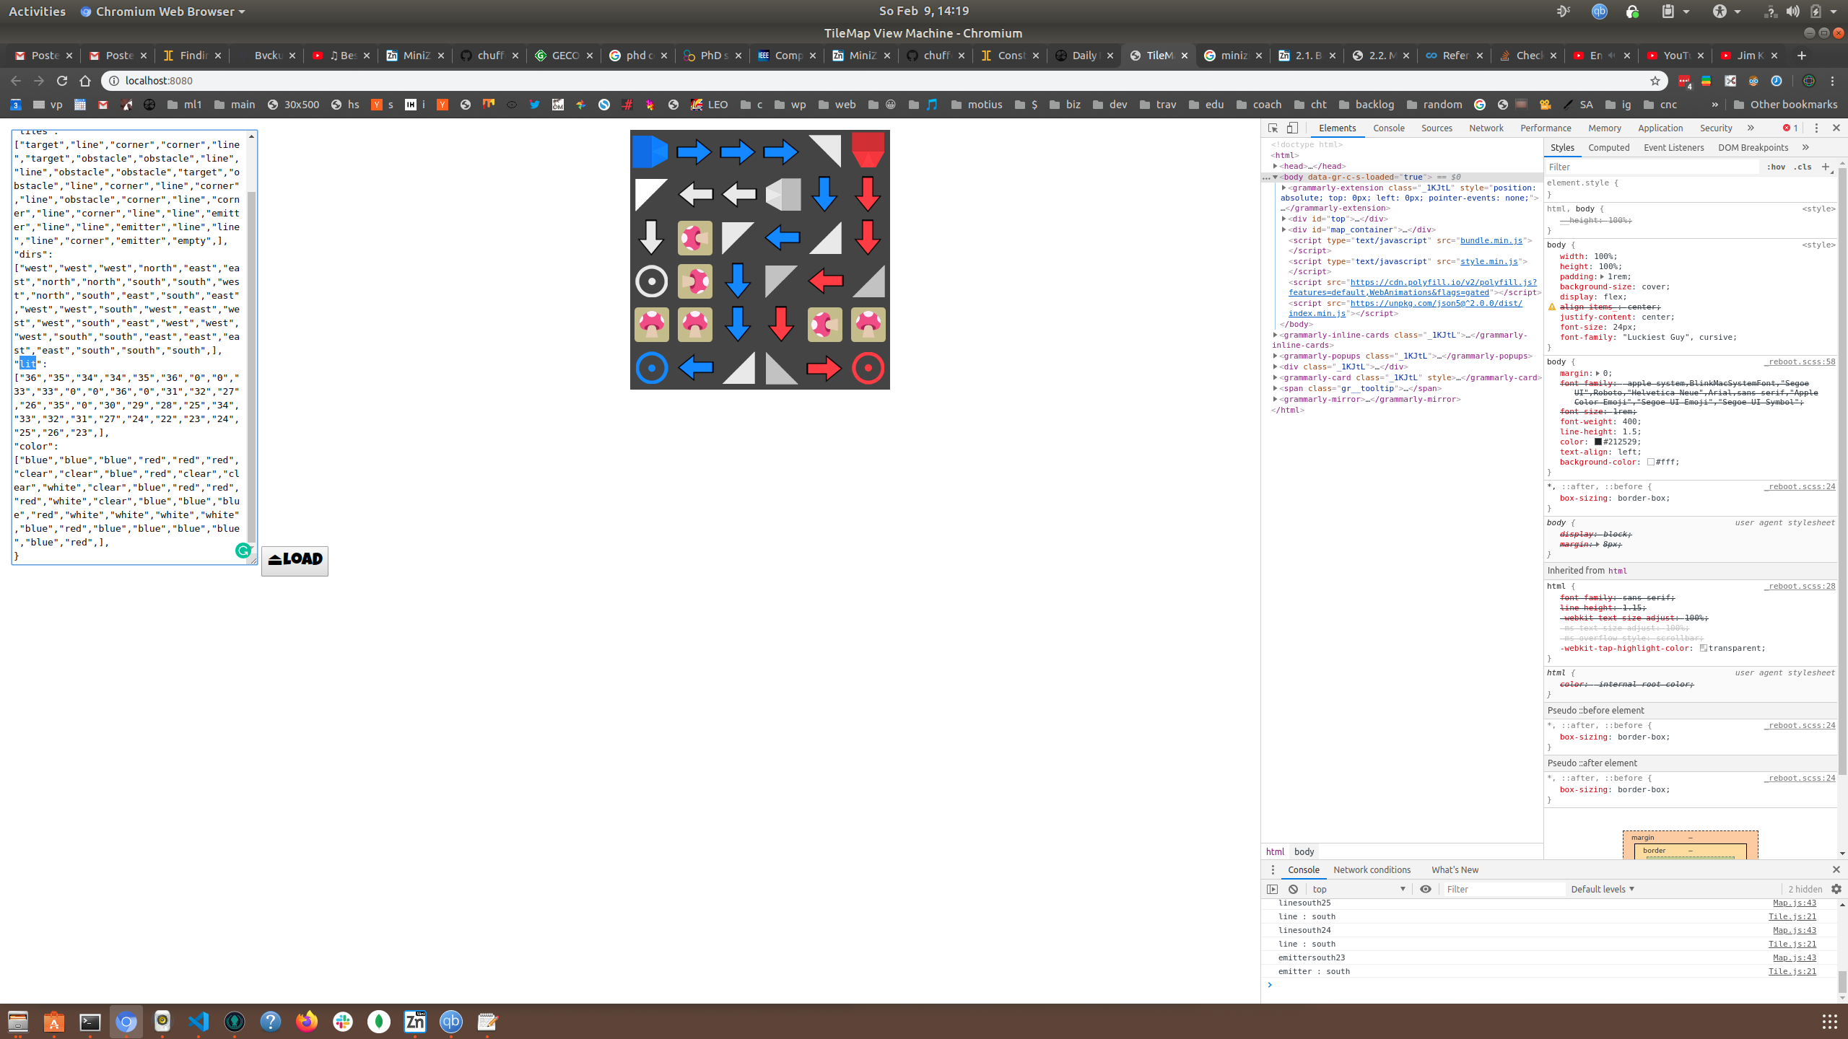Viewport: 1848px width, 1039px height.
Task: Open the bundle.min.js script link
Action: (x=1491, y=240)
